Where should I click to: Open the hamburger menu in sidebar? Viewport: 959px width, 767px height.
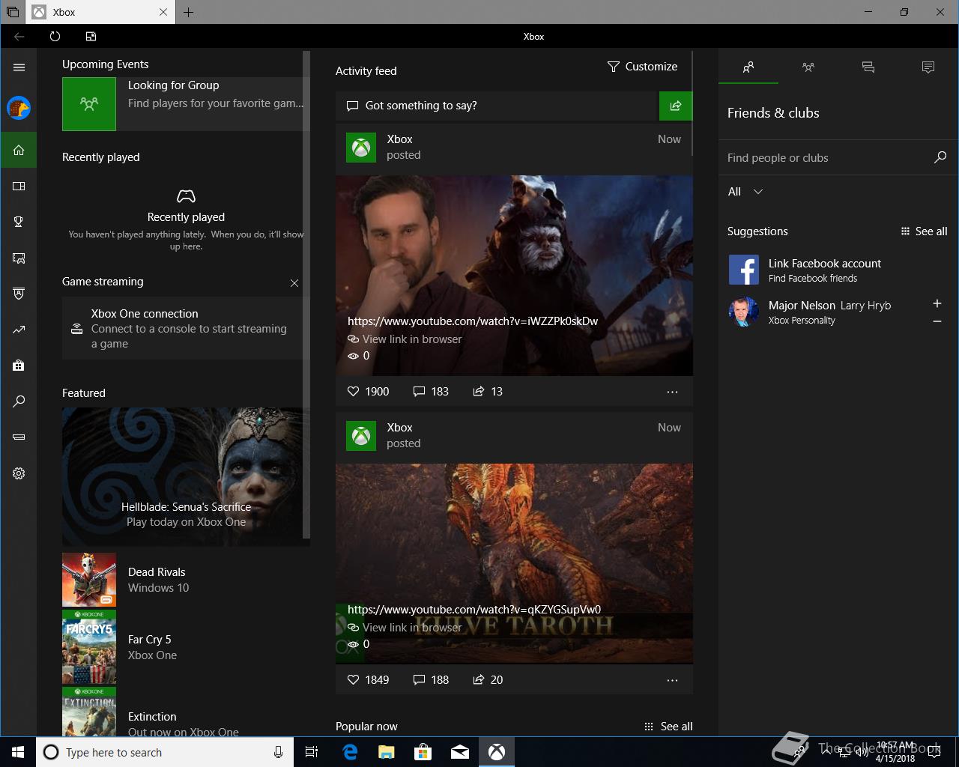pyautogui.click(x=19, y=67)
